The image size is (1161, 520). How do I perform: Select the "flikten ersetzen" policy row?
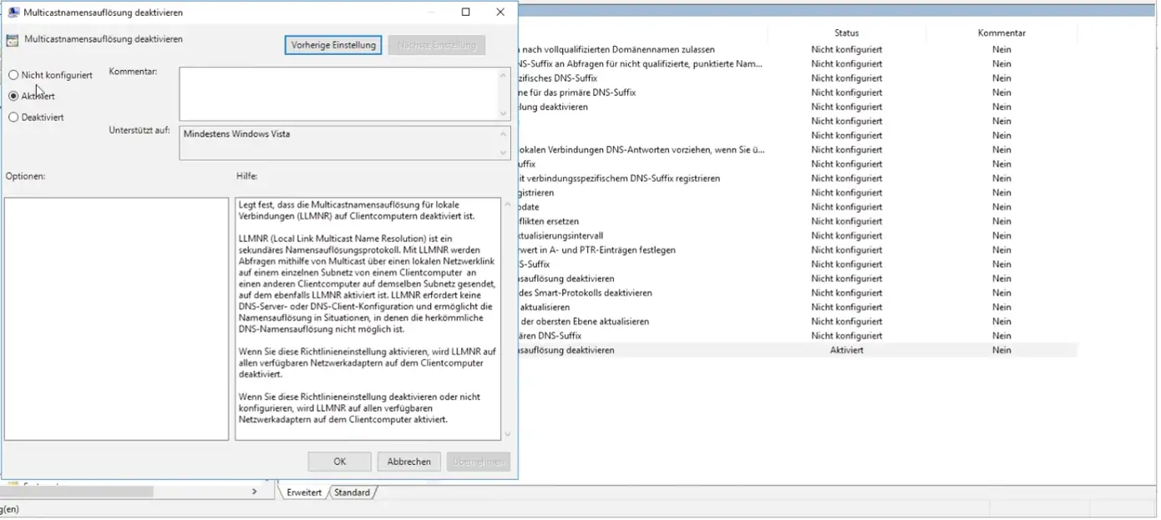[x=797, y=222]
